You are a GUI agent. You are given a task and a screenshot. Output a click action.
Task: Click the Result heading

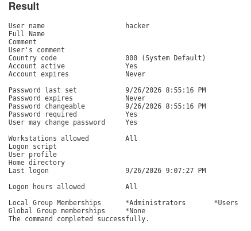click(x=24, y=6)
